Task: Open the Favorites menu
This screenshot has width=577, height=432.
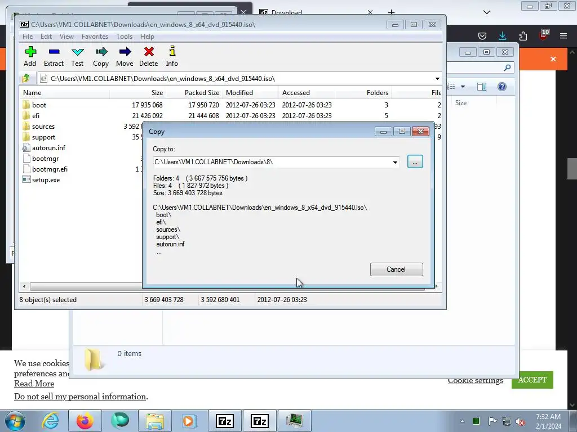Action: pos(95,37)
